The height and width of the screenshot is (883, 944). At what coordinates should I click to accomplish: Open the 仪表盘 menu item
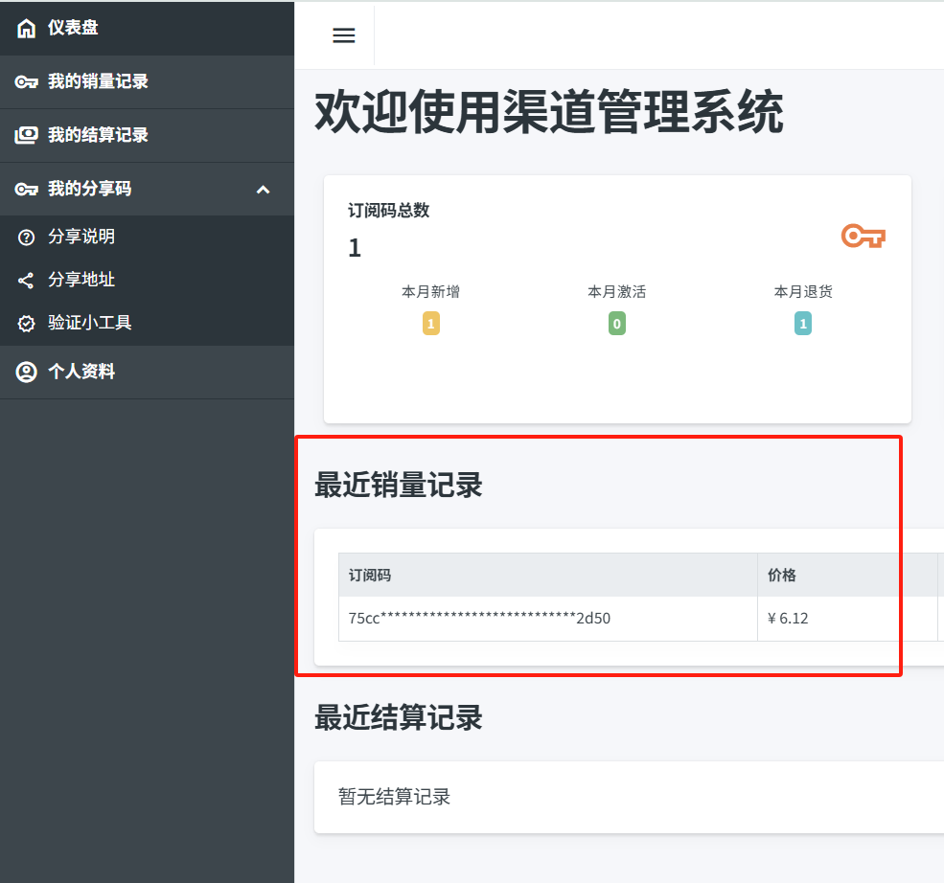tap(73, 28)
